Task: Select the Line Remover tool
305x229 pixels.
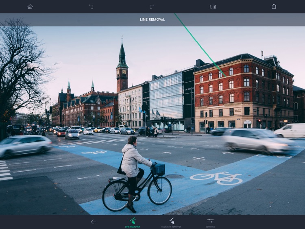Action: click(133, 222)
